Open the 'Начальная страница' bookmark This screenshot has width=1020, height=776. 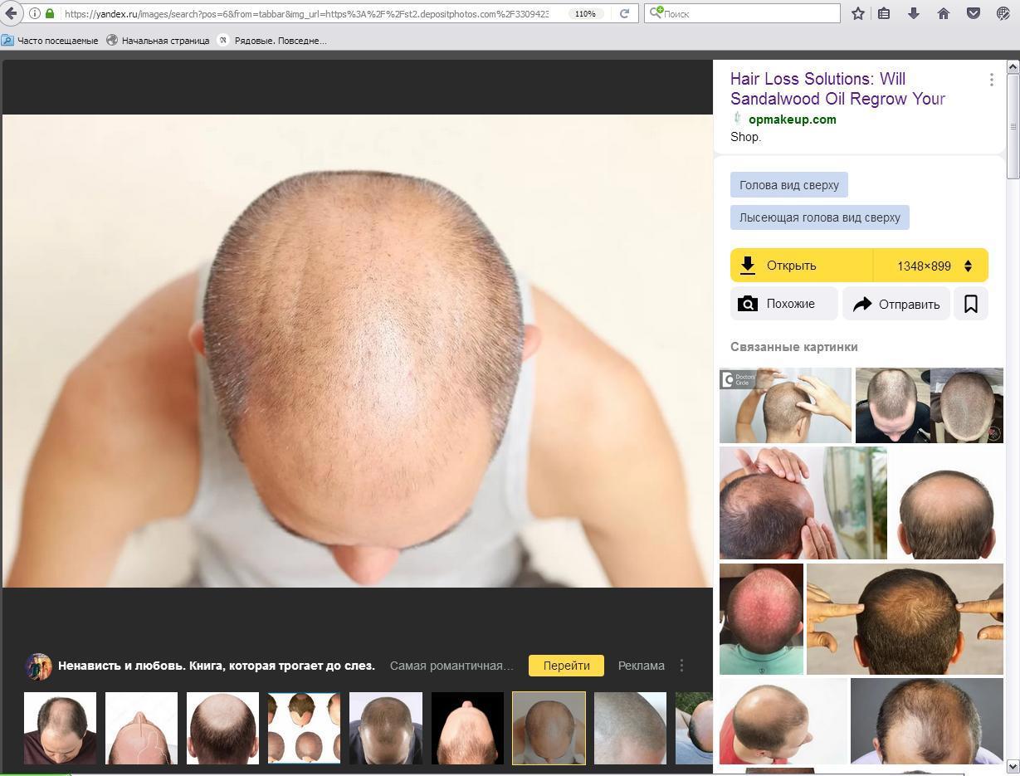coord(158,40)
